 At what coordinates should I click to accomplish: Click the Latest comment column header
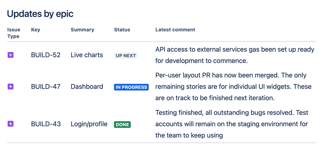coord(175,30)
